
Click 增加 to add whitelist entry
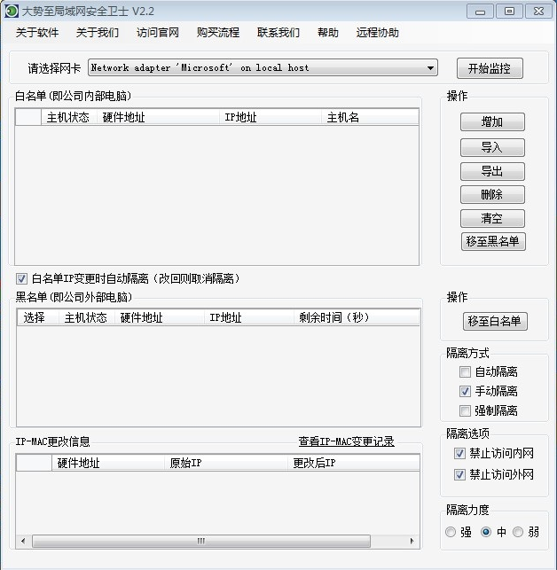click(492, 121)
